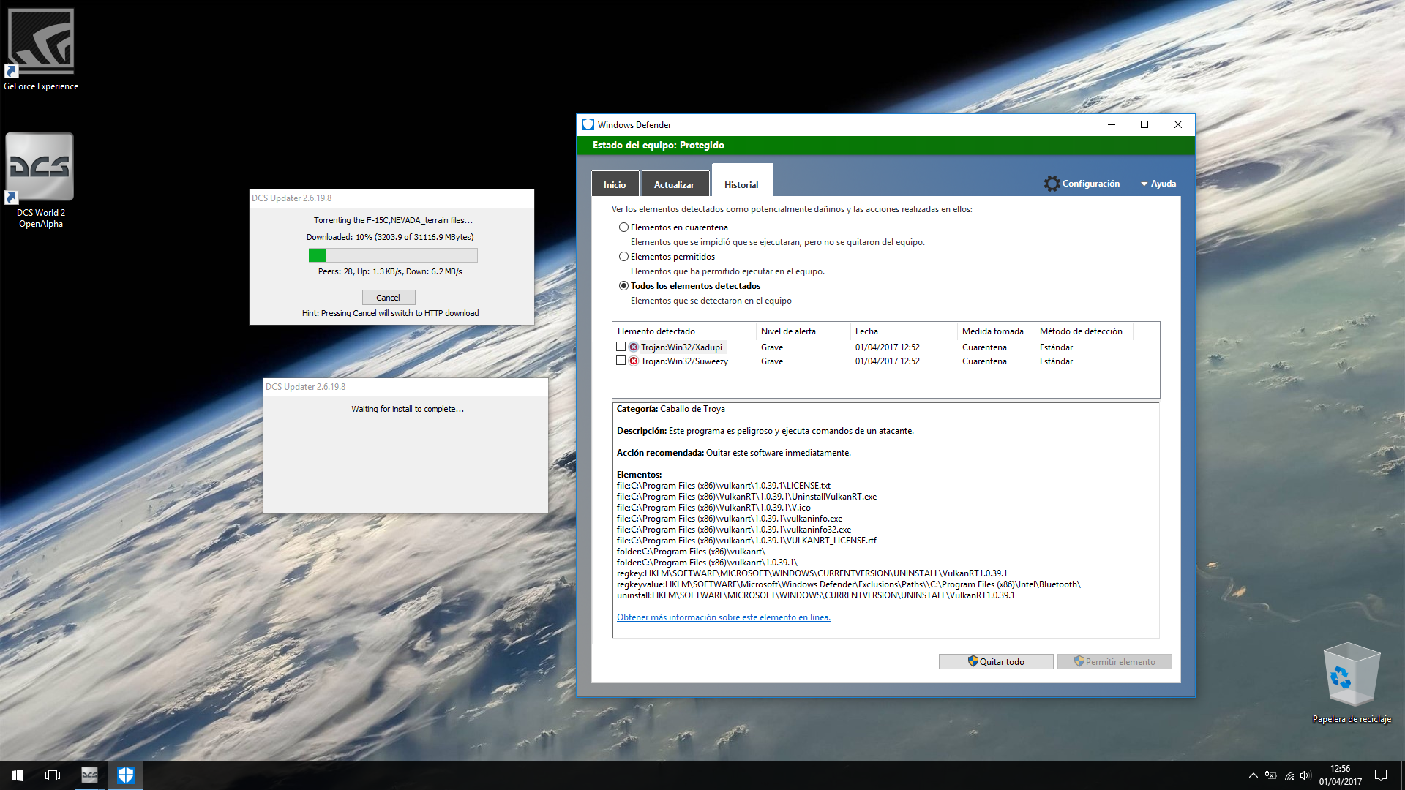Open Task View on the taskbar
1405x790 pixels.
coord(53,775)
